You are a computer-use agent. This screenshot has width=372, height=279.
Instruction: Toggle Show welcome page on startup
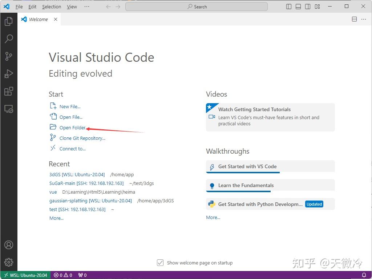coord(160,262)
